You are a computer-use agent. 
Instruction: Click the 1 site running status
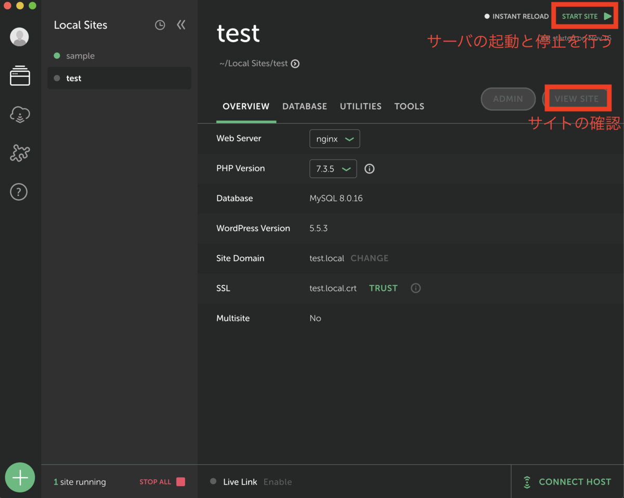[80, 482]
